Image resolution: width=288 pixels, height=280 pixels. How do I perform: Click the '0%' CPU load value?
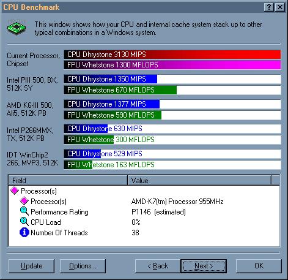tap(136, 222)
